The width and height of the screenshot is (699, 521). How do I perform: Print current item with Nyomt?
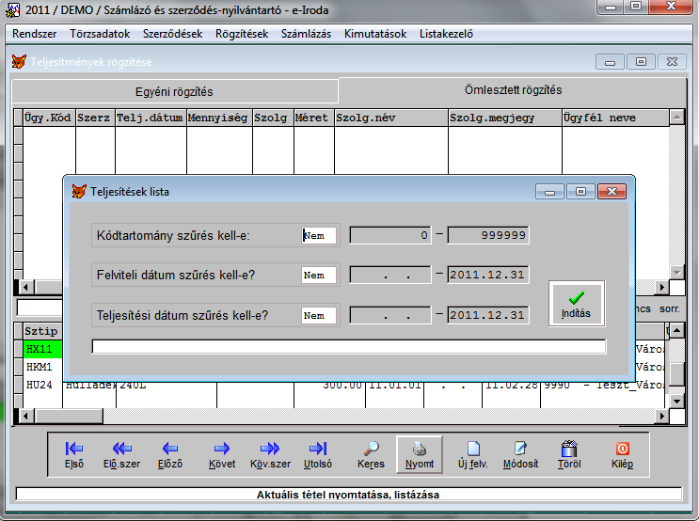(420, 455)
